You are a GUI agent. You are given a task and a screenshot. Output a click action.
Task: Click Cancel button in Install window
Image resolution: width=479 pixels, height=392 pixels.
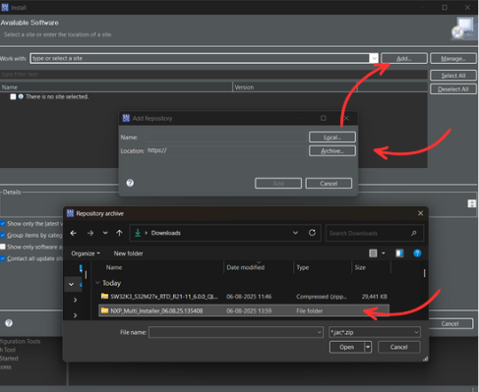pyautogui.click(x=449, y=323)
